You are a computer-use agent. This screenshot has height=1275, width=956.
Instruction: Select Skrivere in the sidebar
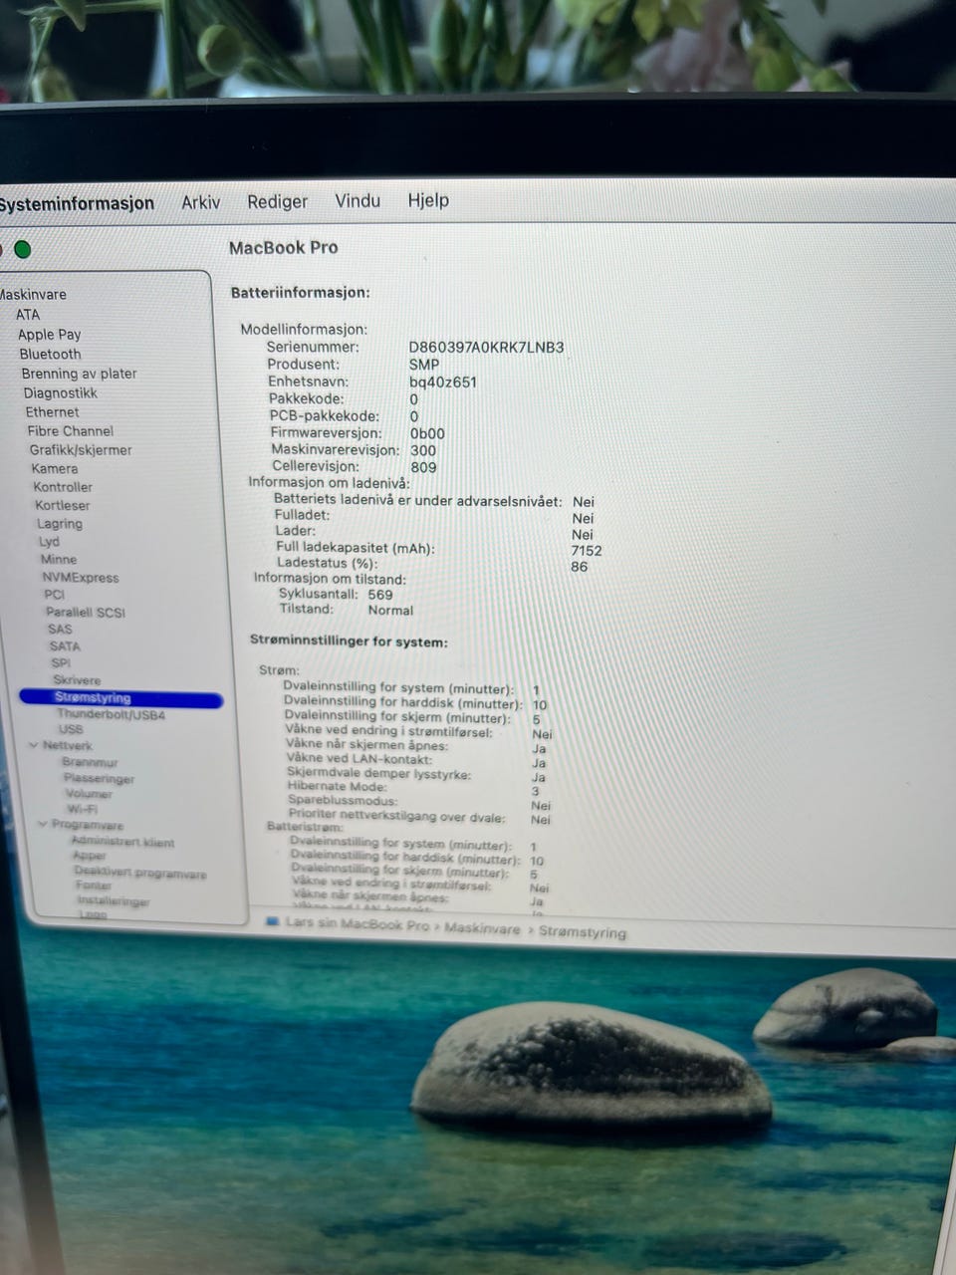(x=77, y=679)
